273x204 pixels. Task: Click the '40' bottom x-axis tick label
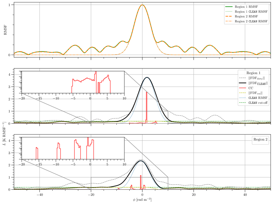[x=245, y=195]
